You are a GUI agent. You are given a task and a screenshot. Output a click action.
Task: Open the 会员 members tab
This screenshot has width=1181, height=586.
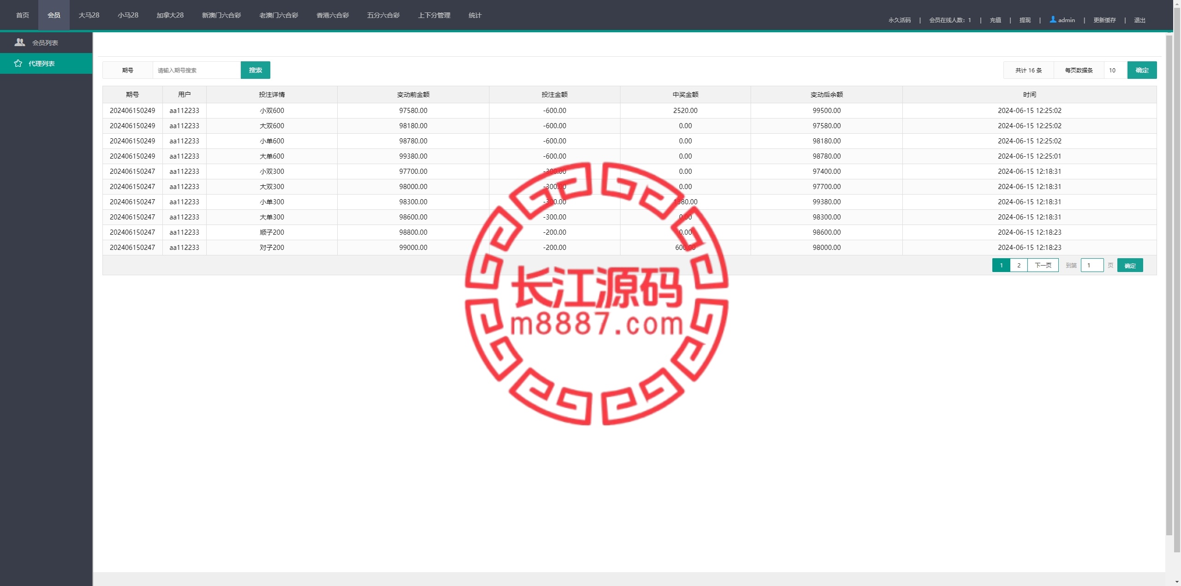[54, 15]
